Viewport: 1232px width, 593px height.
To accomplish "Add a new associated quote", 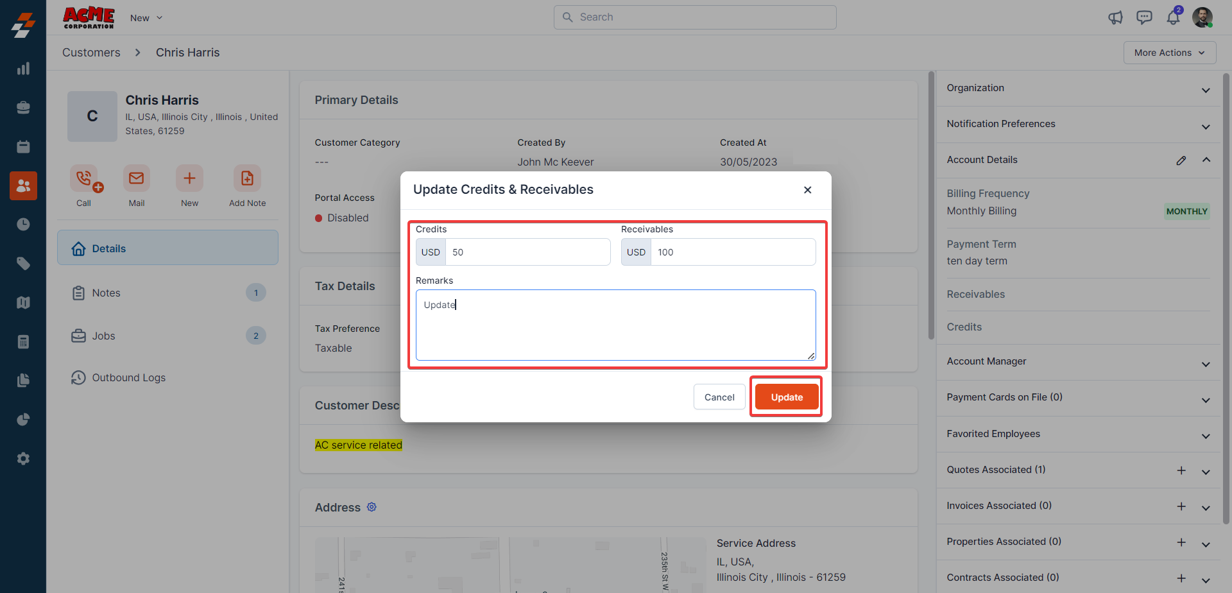I will coord(1181,470).
